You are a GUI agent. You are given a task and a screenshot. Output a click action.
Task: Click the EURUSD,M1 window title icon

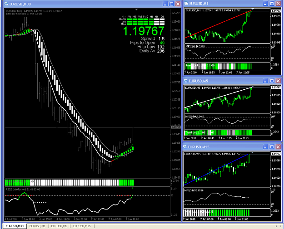tap(186, 4)
